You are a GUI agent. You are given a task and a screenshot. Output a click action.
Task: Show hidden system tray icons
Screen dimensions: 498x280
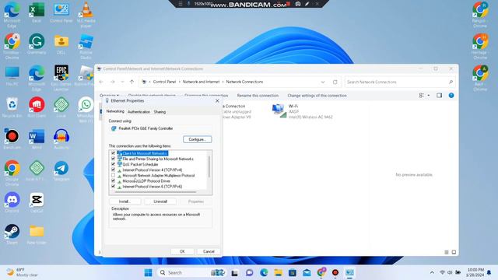pyautogui.click(x=432, y=272)
